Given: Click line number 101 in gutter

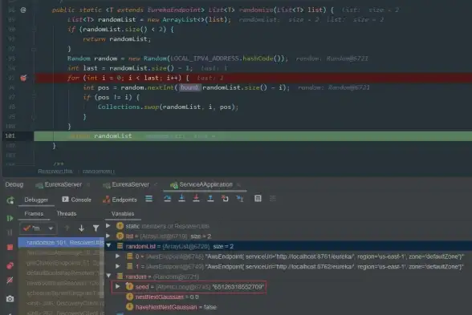Looking at the screenshot, I should coord(10,136).
